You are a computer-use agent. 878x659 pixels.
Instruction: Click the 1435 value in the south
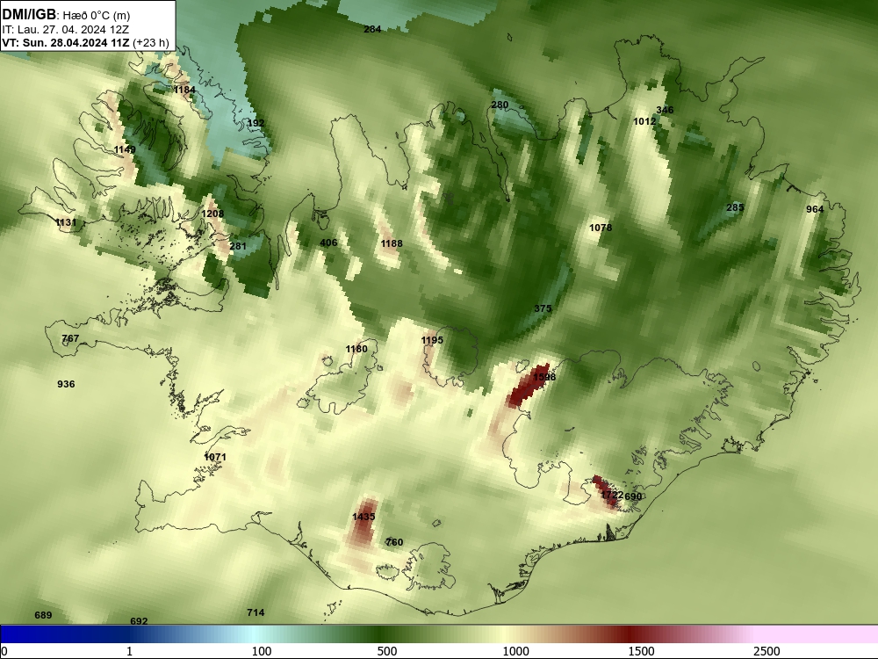click(x=363, y=517)
